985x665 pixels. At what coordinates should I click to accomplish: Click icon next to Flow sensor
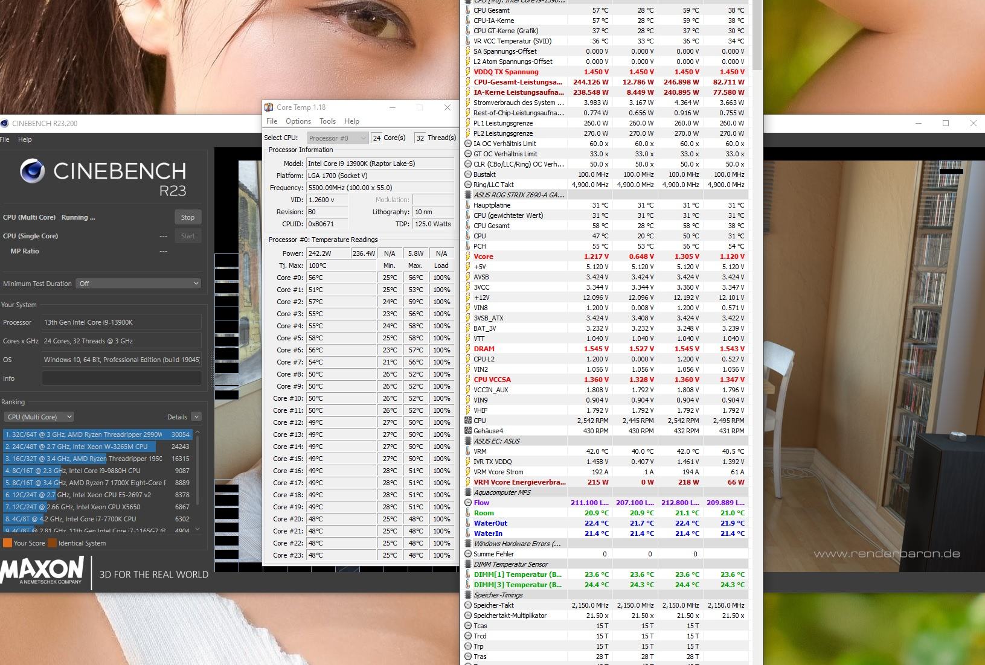click(468, 503)
